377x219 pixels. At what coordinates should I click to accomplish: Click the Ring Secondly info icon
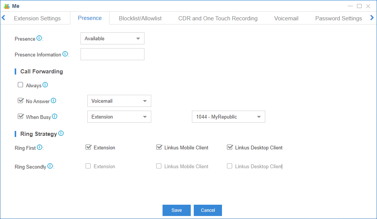pos(50,166)
